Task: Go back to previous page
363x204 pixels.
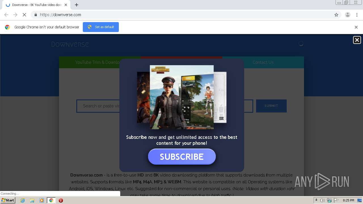Action: pyautogui.click(x=6, y=15)
